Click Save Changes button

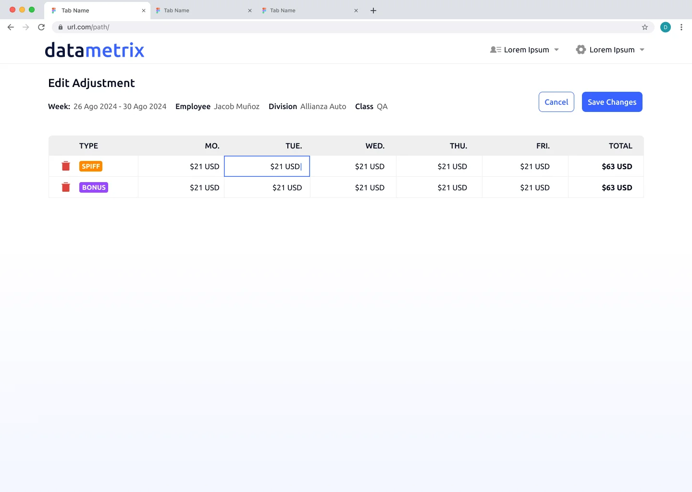[x=612, y=102]
